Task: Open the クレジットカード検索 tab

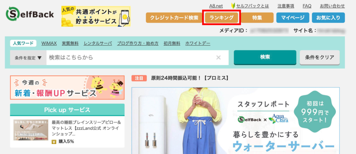Action: pyautogui.click(x=174, y=18)
